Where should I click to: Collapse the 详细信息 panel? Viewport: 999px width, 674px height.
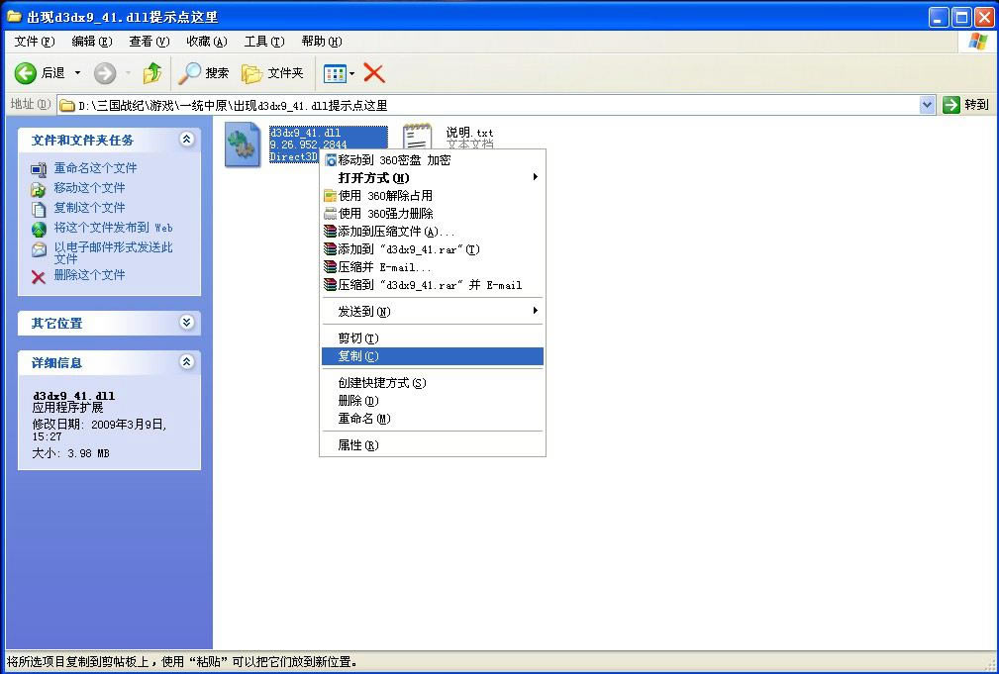(186, 362)
